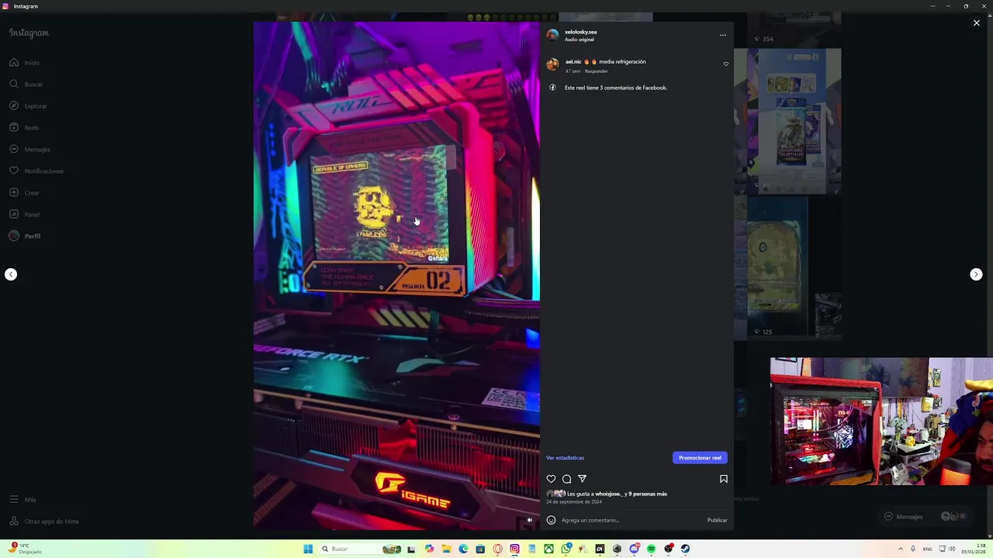The height and width of the screenshot is (558, 993).
Task: Expand the hidden system tray icons chevron
Action: (901, 549)
